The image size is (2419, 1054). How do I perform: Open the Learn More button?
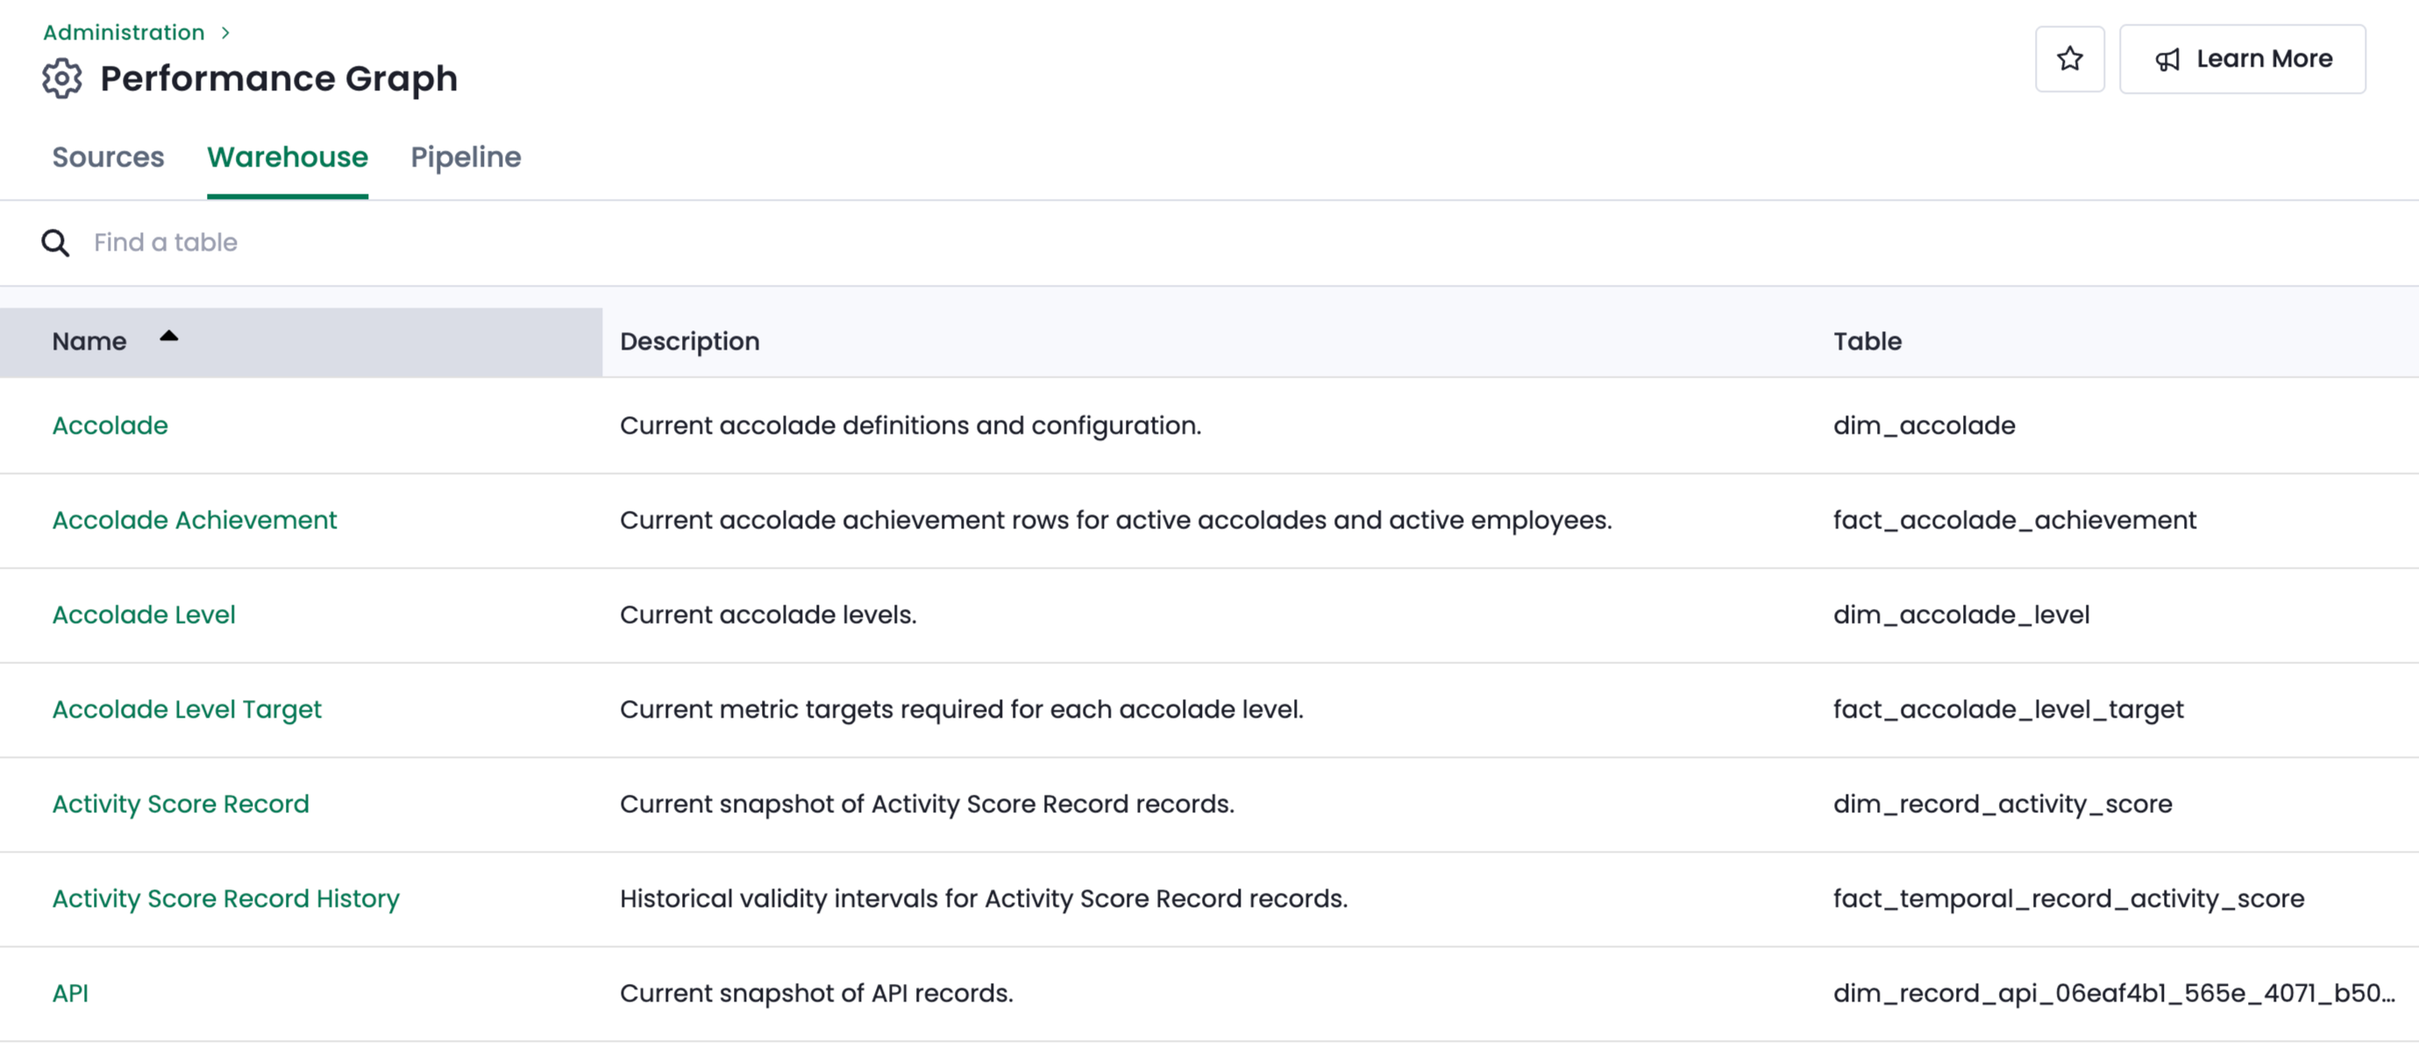(2243, 58)
